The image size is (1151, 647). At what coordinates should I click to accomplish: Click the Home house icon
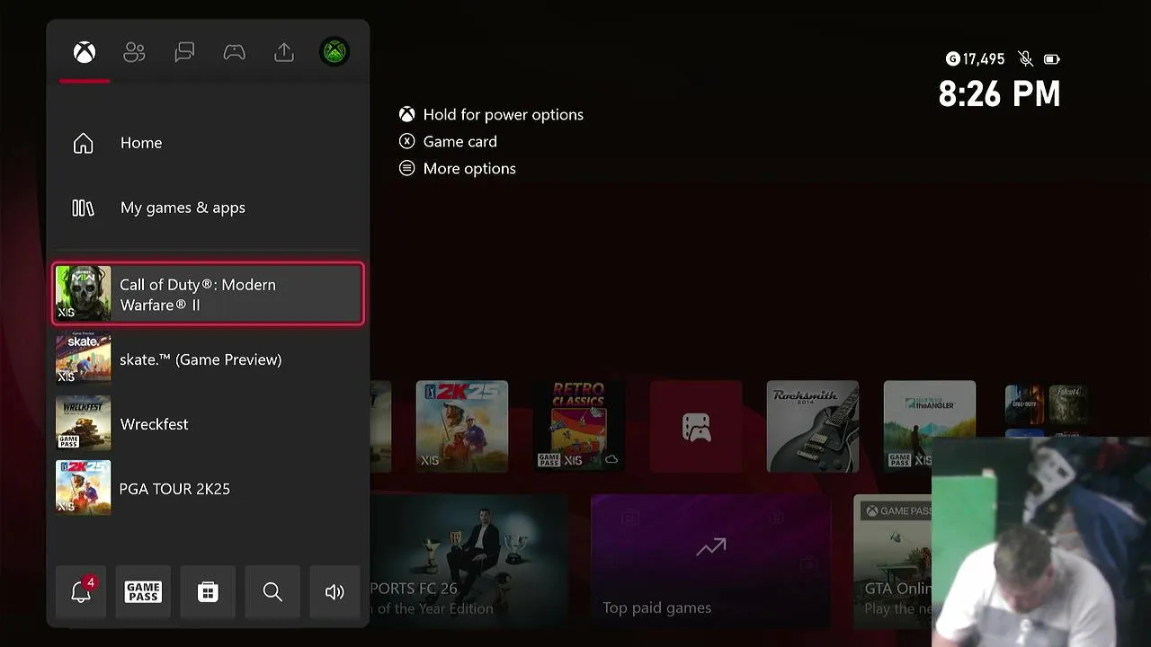tap(83, 143)
